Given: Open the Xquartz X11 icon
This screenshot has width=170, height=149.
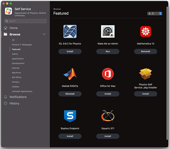Looking at the screenshot, I should 108,116.
